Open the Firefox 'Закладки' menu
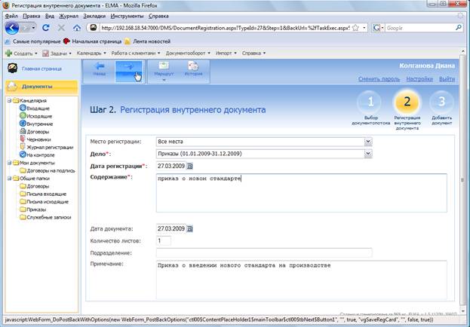Viewport: 470px width, 327px height. coord(94,16)
